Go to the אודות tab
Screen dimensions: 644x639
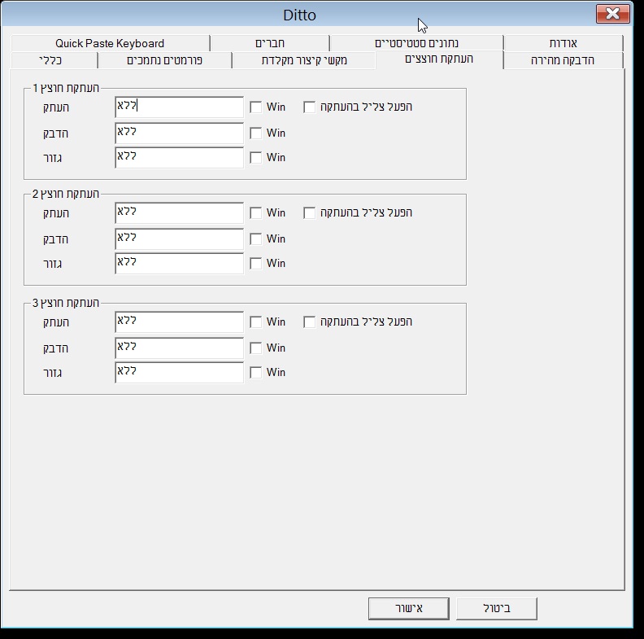click(563, 43)
